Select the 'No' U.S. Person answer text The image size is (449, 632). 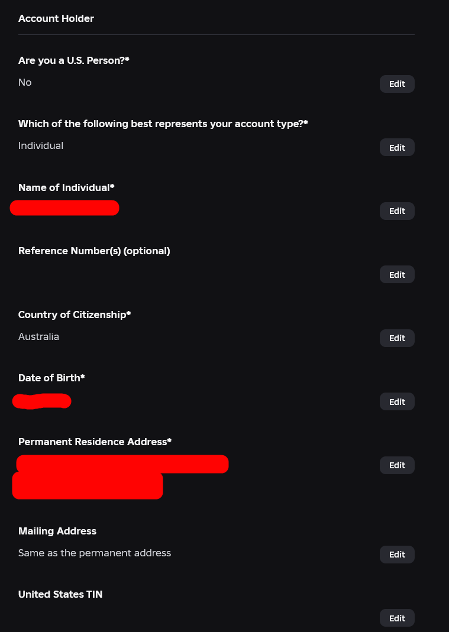tap(25, 82)
